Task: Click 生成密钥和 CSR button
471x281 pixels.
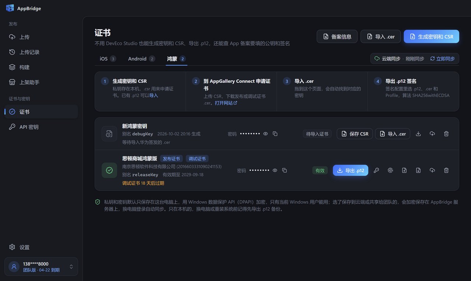Action: [431, 36]
